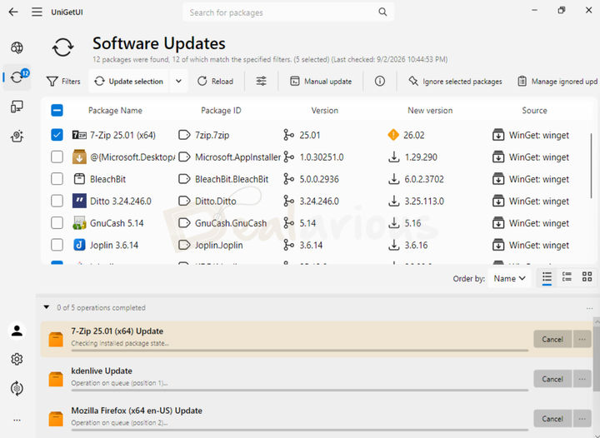The image size is (600, 438).
Task: Click the 6.0.2.3702 new version cell
Action: (x=424, y=179)
